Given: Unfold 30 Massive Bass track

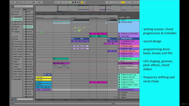Looking at the screenshot, I should 119,39.
